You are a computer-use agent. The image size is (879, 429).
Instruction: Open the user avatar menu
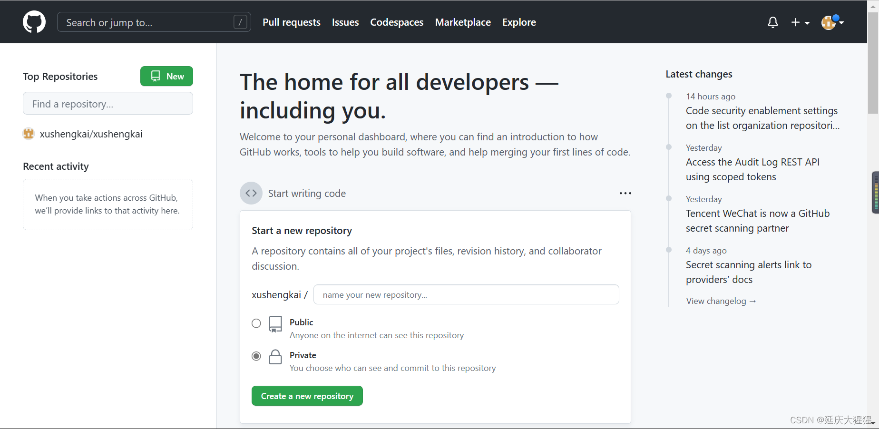832,22
